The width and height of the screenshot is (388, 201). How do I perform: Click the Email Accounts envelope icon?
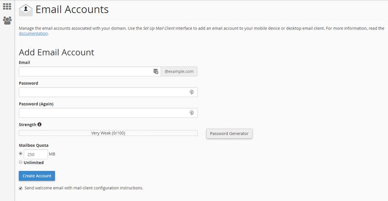(26, 10)
